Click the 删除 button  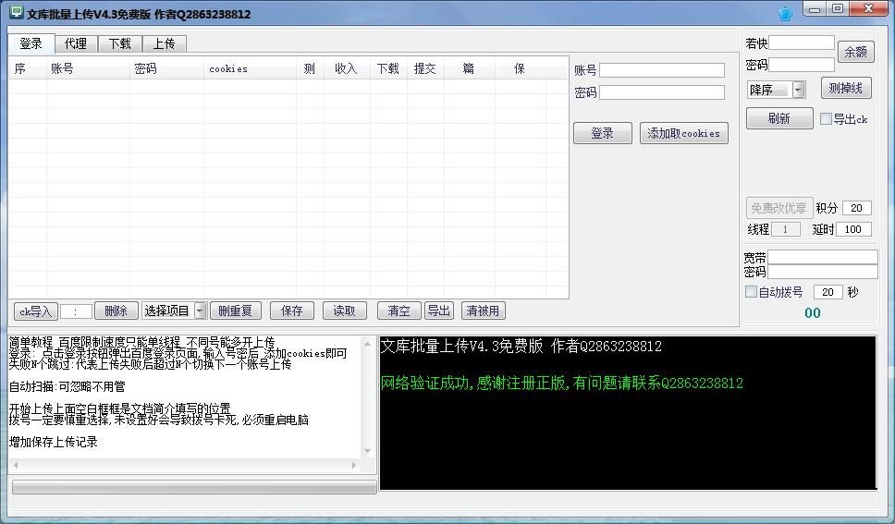coord(116,311)
